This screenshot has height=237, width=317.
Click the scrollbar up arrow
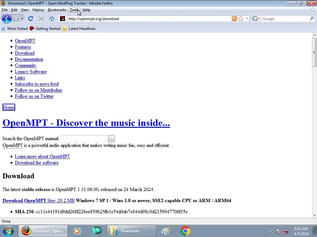pyautogui.click(x=315, y=35)
